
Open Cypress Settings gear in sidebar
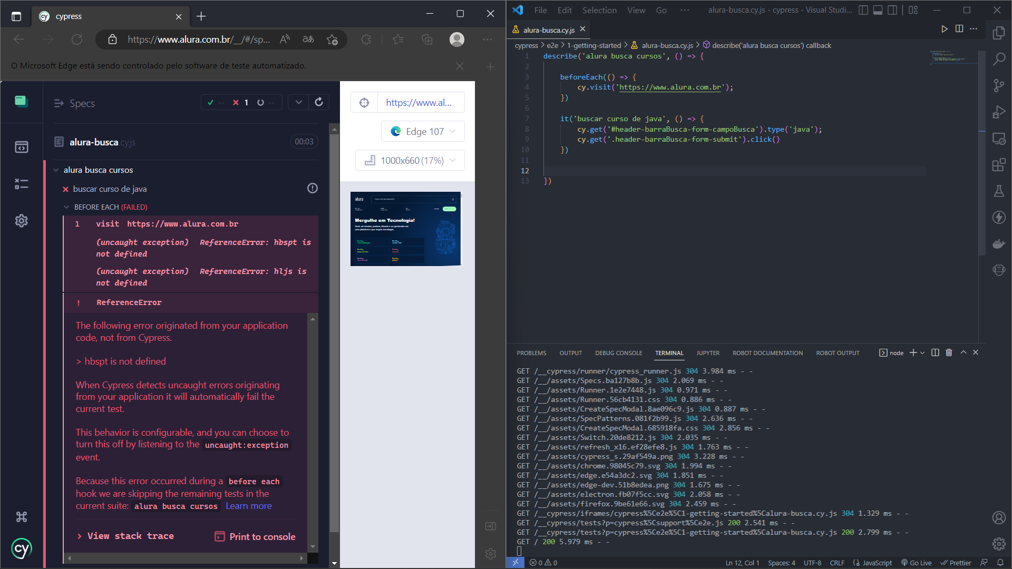[x=22, y=221]
